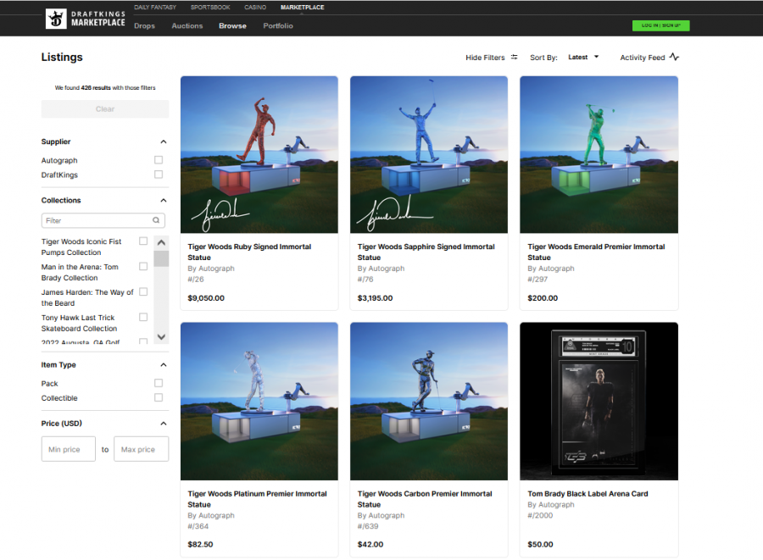Click the Clear filters button

105,109
